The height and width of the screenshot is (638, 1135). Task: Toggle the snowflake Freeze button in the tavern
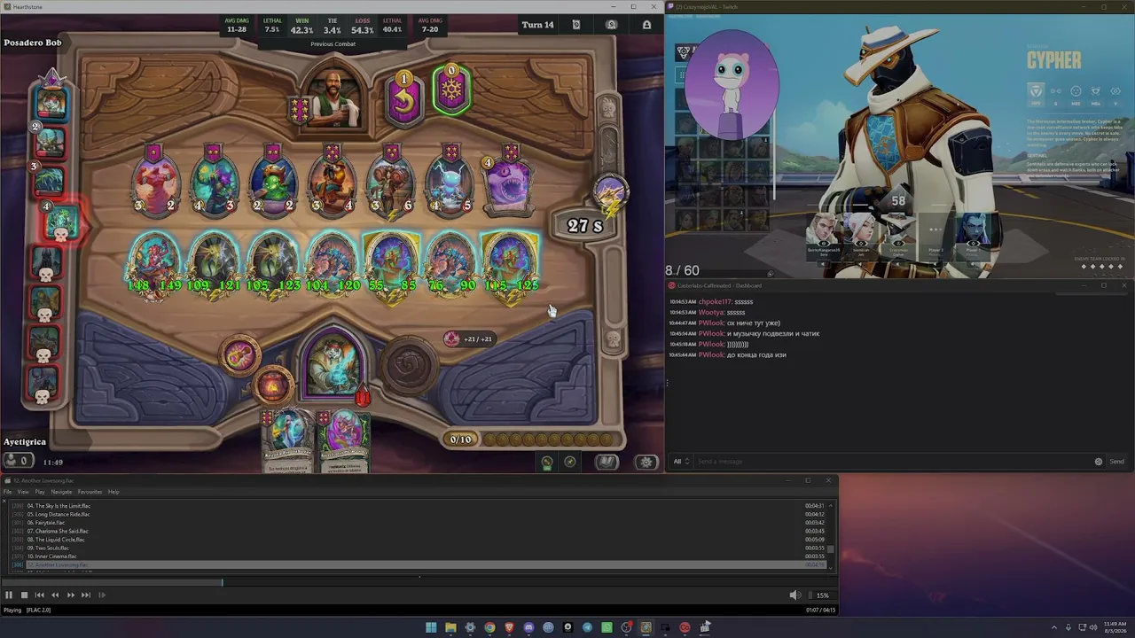[451, 90]
